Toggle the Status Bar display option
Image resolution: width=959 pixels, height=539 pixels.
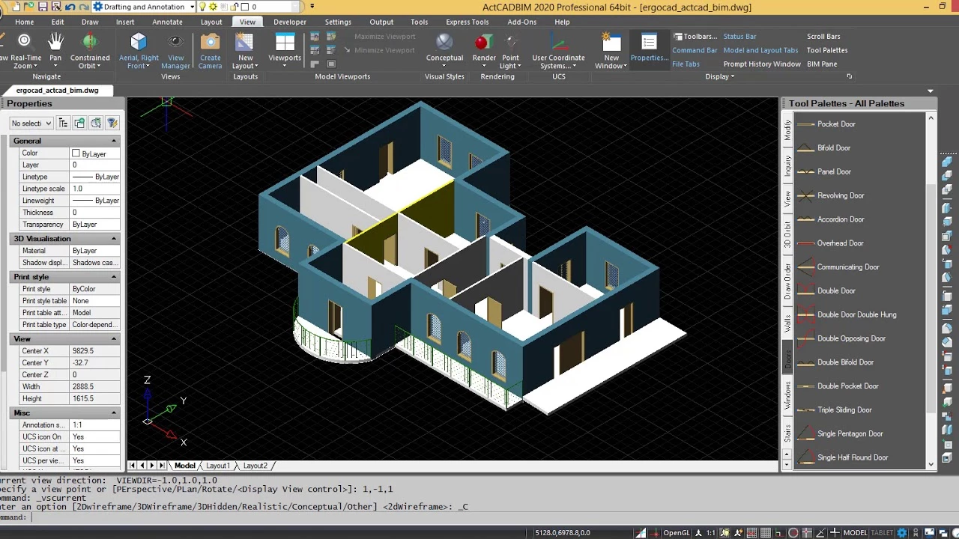739,36
